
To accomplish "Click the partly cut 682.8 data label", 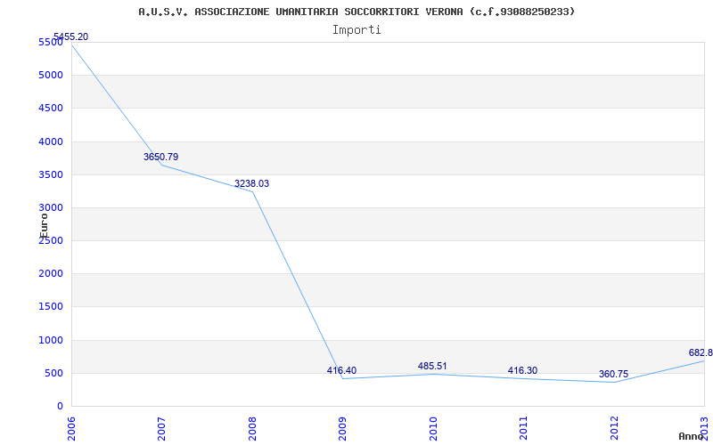I will tap(701, 352).
